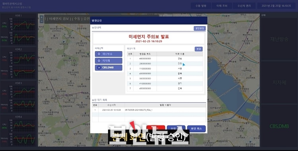
Task: Toggle the 지자체 media checkbox
Action: [x=108, y=61]
